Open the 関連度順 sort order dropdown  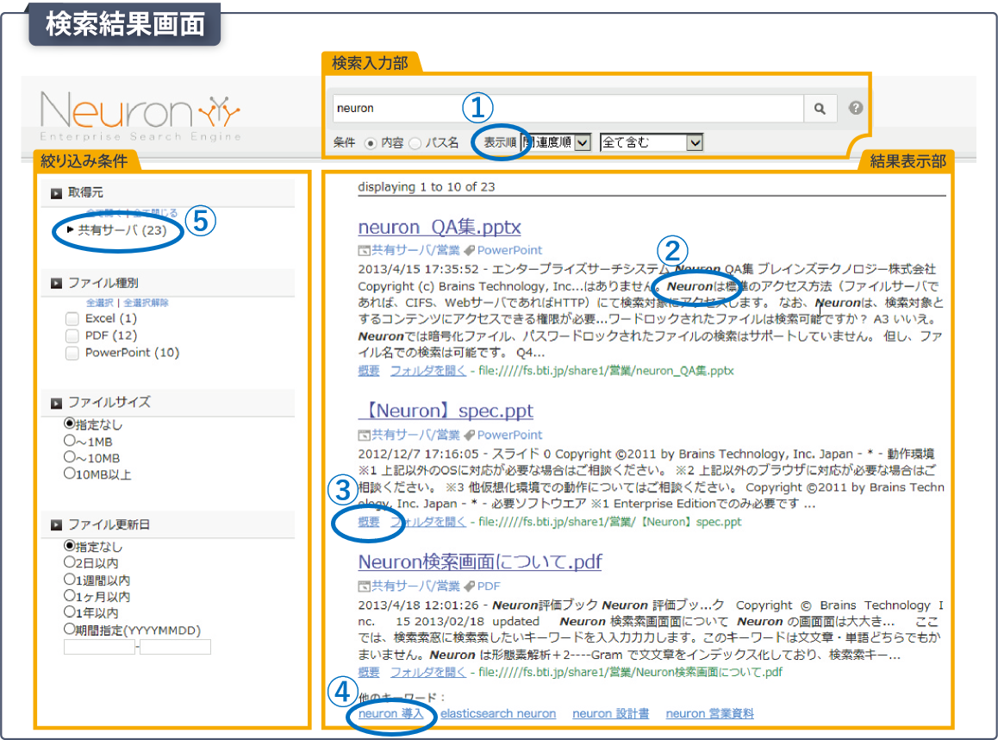(583, 143)
